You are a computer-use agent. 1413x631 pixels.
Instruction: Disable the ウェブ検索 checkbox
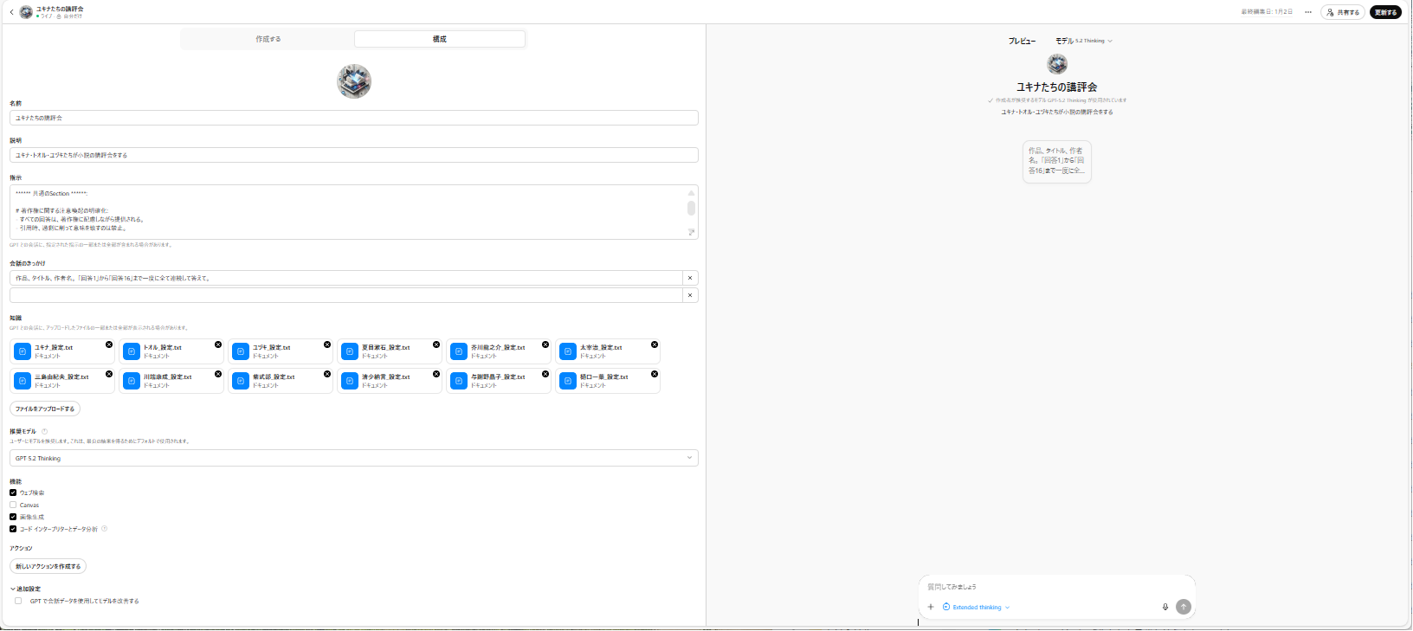pyautogui.click(x=13, y=493)
